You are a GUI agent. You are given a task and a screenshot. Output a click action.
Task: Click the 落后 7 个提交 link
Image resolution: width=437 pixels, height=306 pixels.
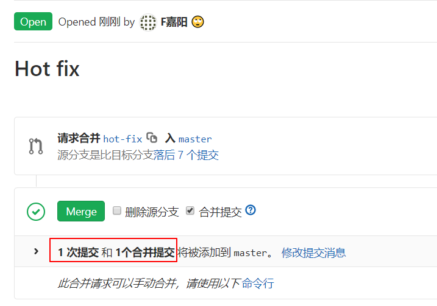[x=186, y=155]
